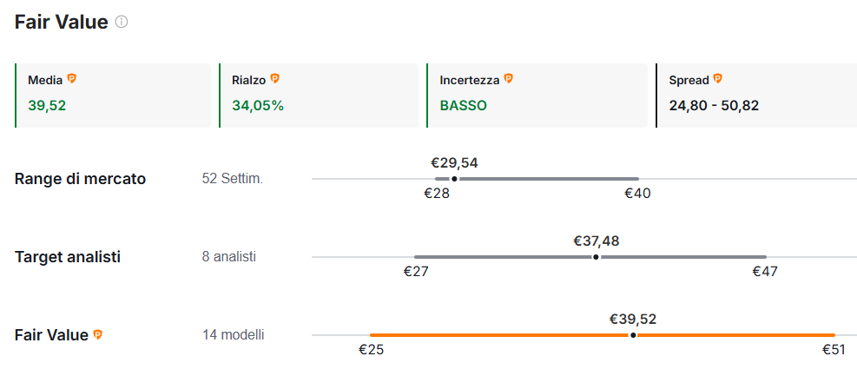Click the Pro badge beside Fair Value row label

pos(98,334)
